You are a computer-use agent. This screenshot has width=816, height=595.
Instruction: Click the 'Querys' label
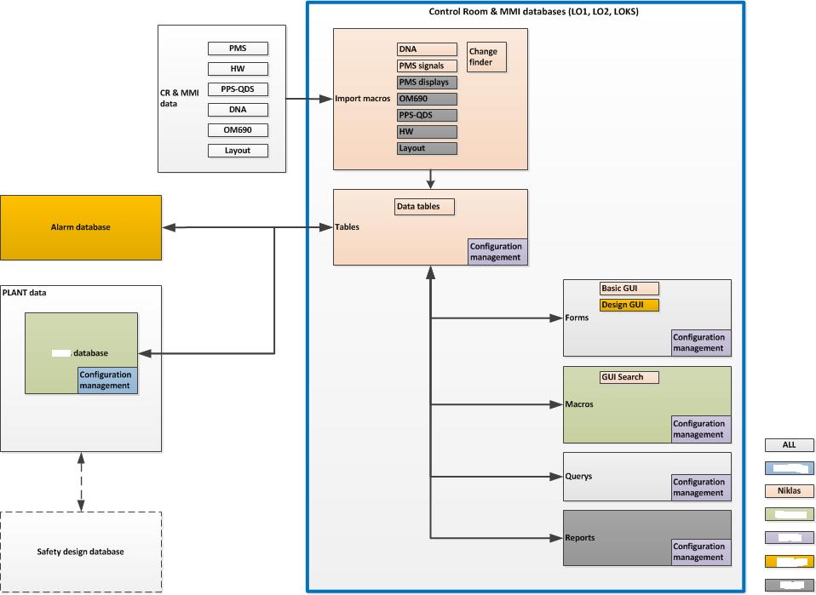click(x=578, y=477)
